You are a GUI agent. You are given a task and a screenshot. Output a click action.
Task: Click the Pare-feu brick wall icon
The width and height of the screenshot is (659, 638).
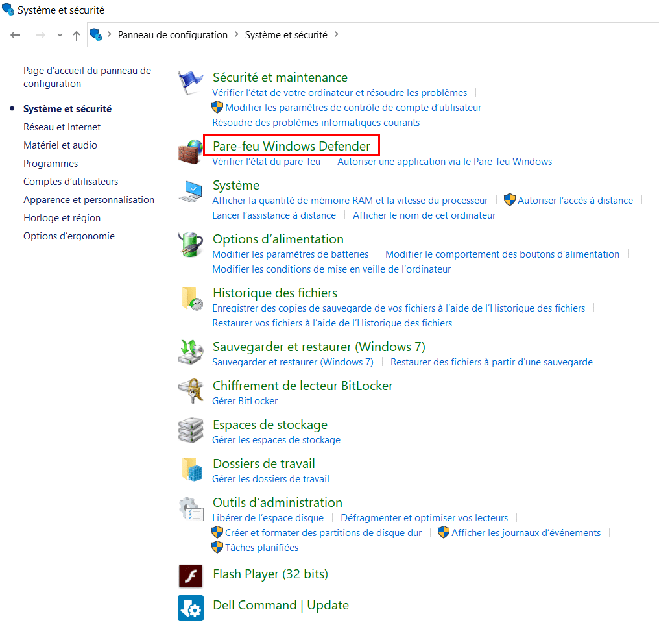click(191, 152)
